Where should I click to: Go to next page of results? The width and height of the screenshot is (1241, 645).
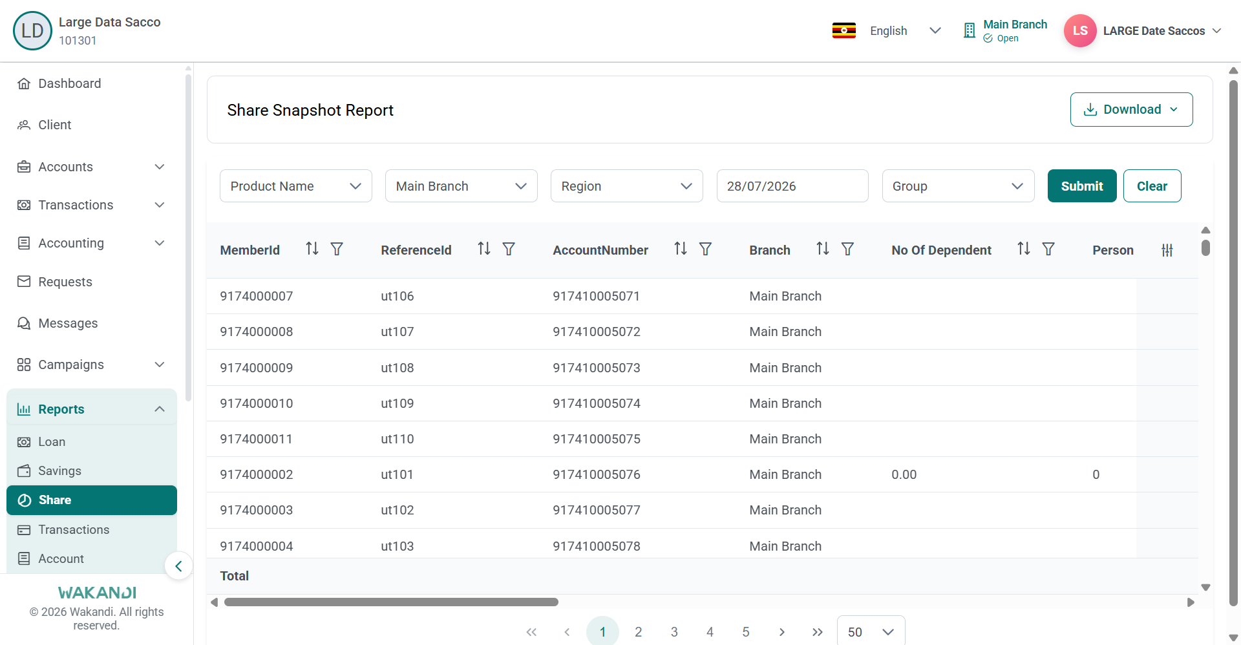coord(782,632)
